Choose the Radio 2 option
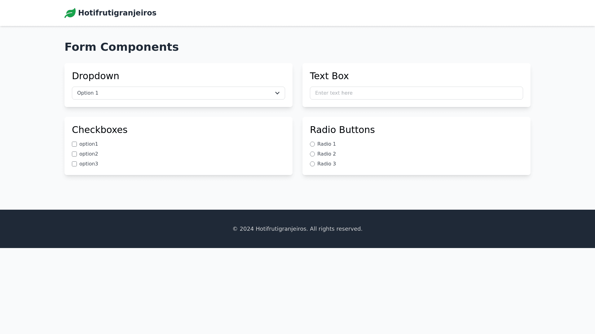595x334 pixels. [312, 154]
